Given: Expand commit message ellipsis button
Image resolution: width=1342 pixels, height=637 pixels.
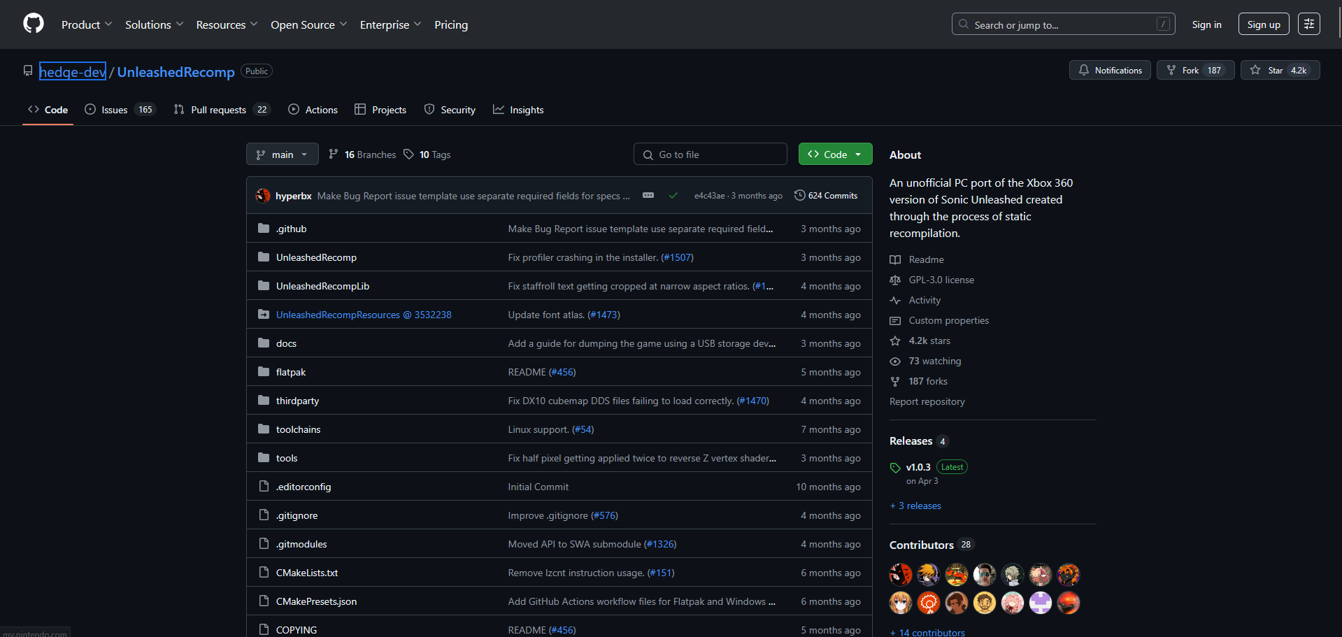Looking at the screenshot, I should click(x=648, y=195).
